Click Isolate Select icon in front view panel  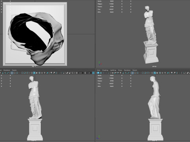tap(63, 73)
